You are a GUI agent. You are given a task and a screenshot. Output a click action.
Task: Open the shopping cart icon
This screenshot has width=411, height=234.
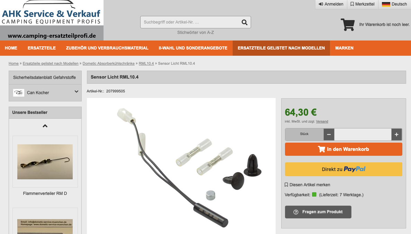[348, 25]
